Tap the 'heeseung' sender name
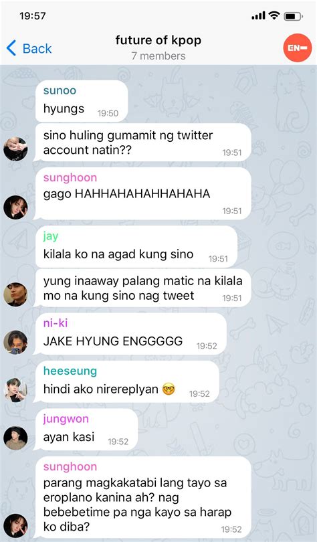 [70, 371]
